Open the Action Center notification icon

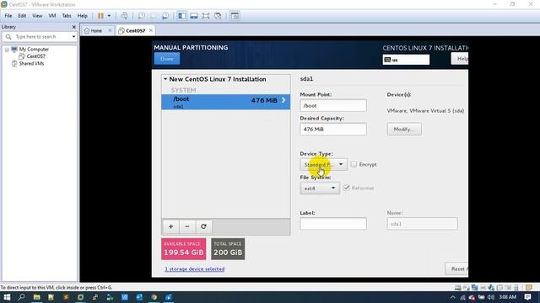527,297
